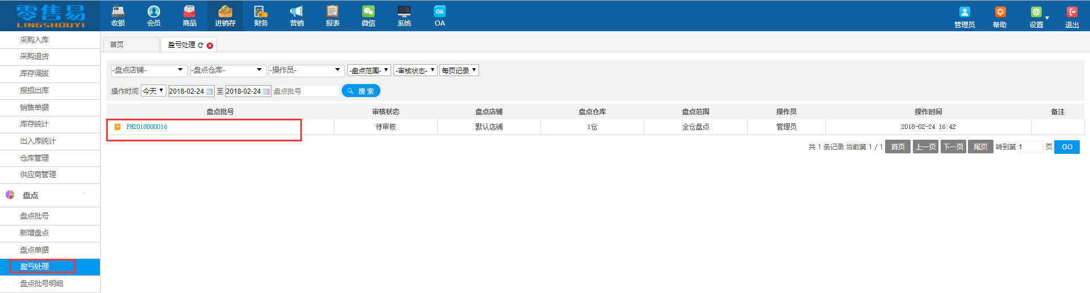This screenshot has width=1090, height=293.
Task: Click the 管理员 administrator user icon
Action: pyautogui.click(x=965, y=12)
